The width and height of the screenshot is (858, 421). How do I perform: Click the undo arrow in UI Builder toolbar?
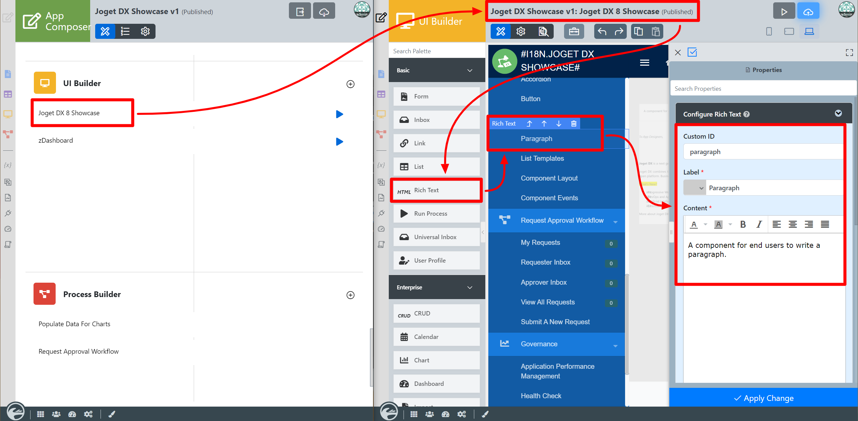click(x=602, y=31)
